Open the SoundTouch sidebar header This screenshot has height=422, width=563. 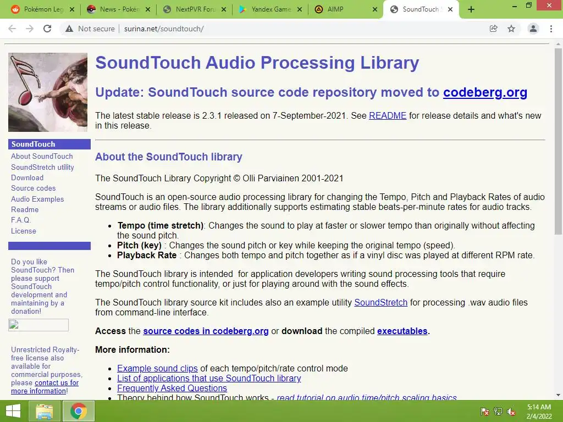pos(49,145)
